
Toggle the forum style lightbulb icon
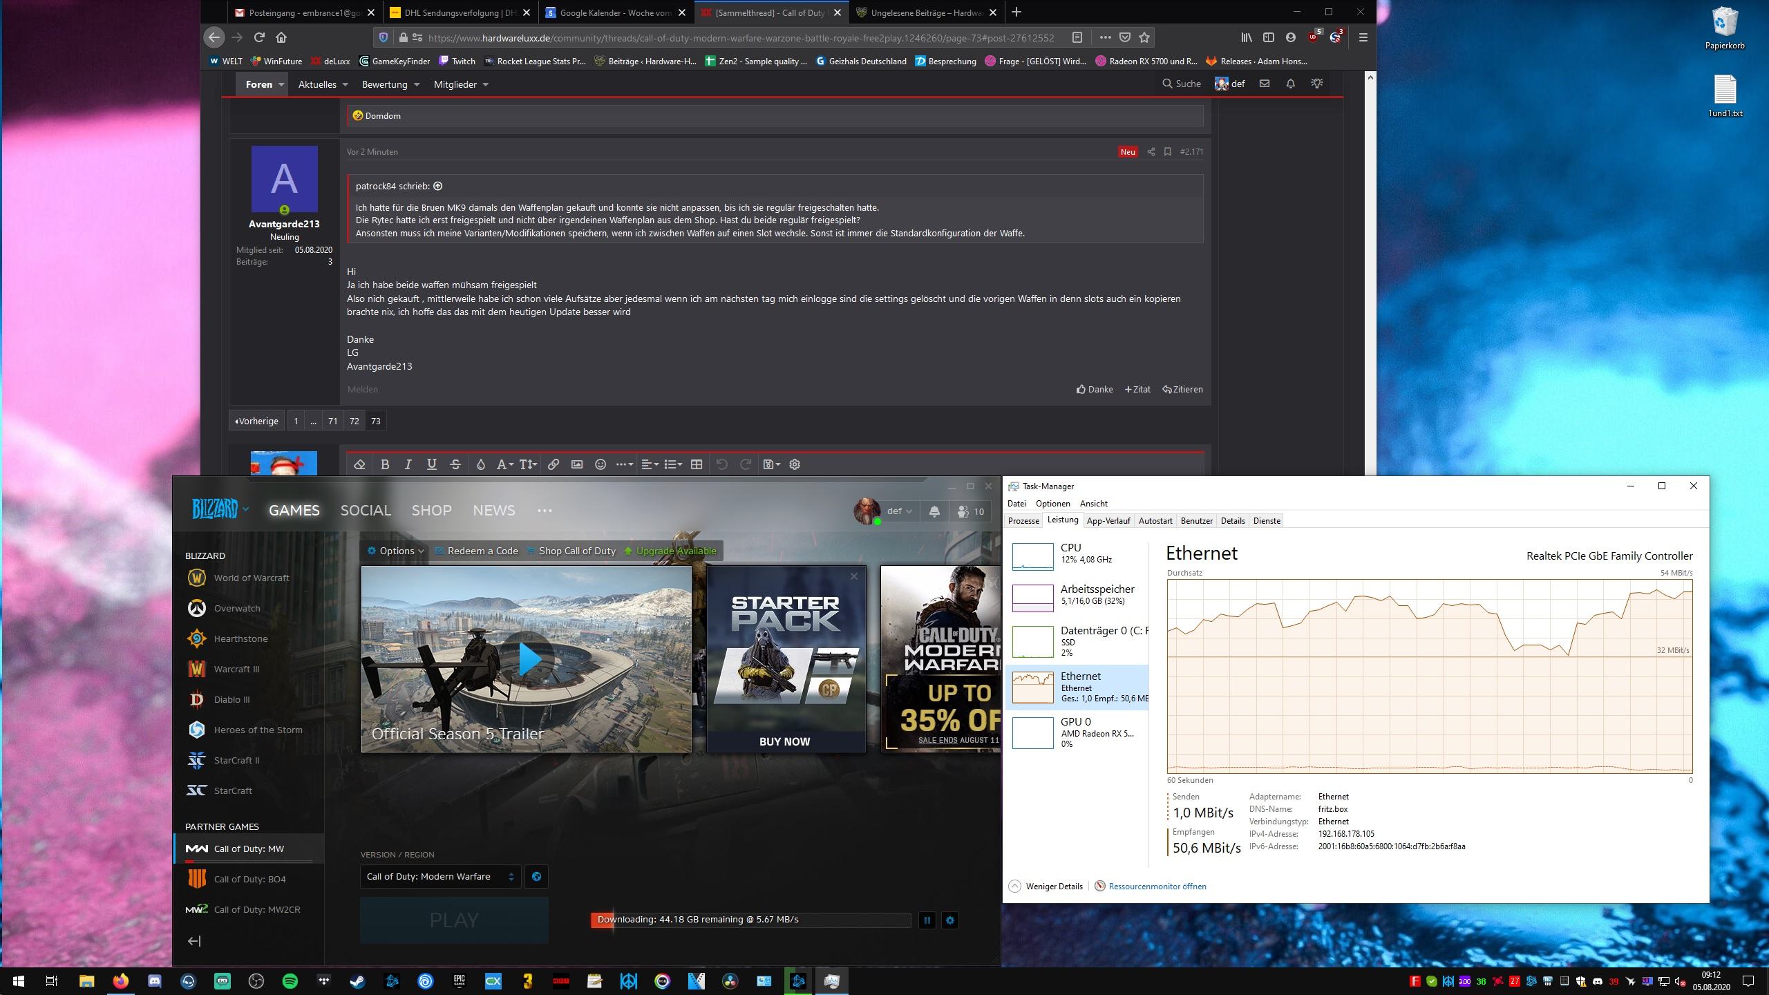click(1317, 84)
